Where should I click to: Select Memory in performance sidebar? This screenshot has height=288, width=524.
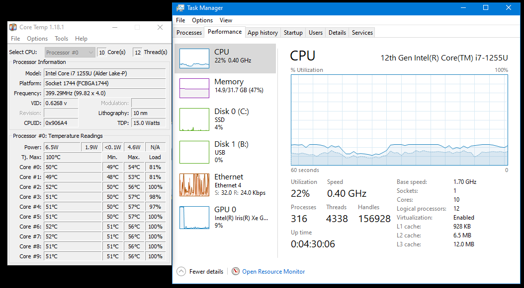225,88
